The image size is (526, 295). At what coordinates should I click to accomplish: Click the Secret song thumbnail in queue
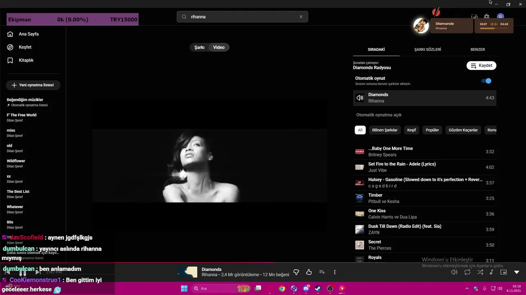pyautogui.click(x=360, y=245)
